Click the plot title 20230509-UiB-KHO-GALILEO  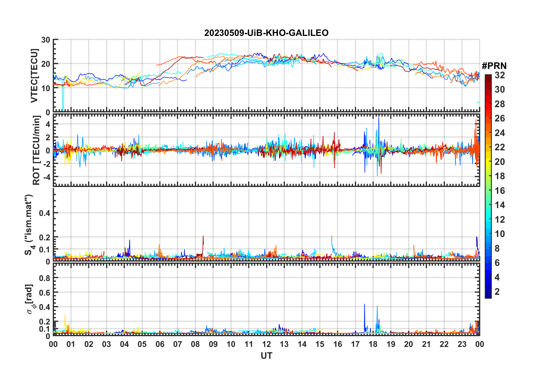point(266,33)
